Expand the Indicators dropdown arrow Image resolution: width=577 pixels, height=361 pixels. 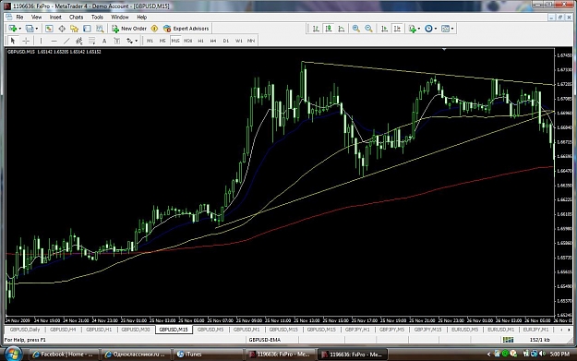(419, 29)
